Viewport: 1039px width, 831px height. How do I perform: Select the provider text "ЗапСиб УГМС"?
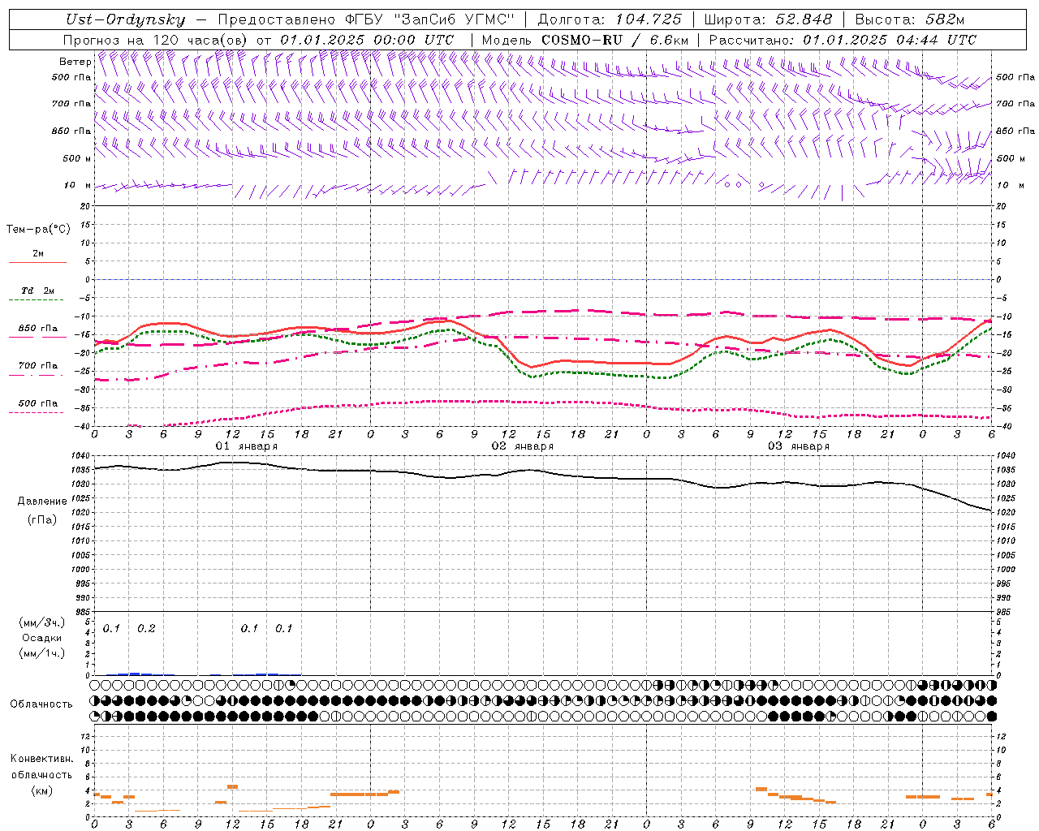454,19
